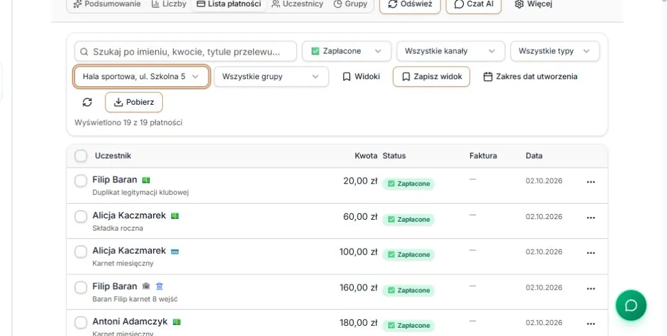Screen dimensions: 667x336
Task: Open the Wszystkie kanały dropdown
Action: pyautogui.click(x=450, y=51)
